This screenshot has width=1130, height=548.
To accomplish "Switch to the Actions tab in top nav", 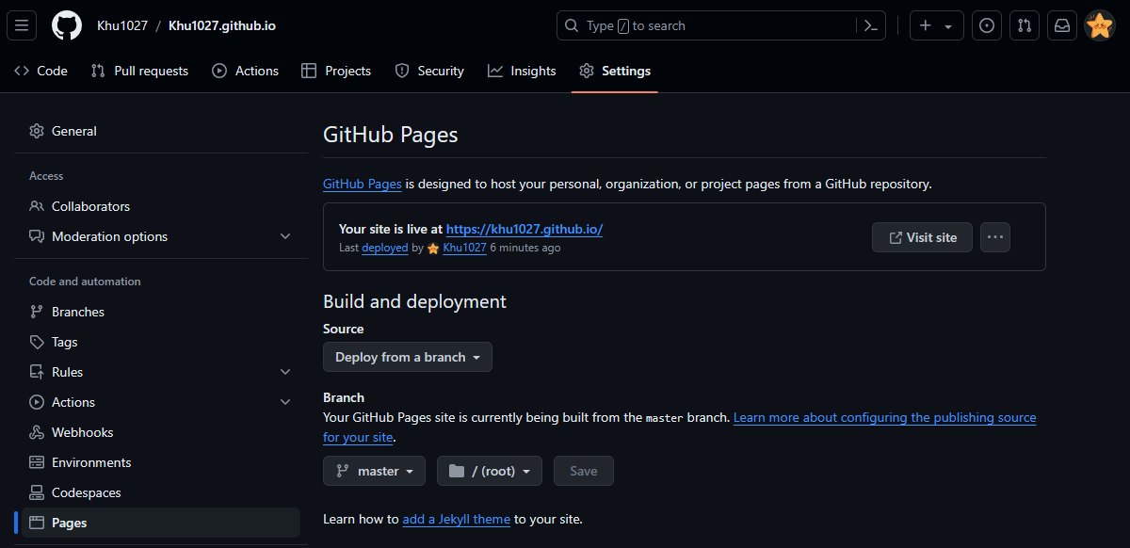I will (246, 71).
